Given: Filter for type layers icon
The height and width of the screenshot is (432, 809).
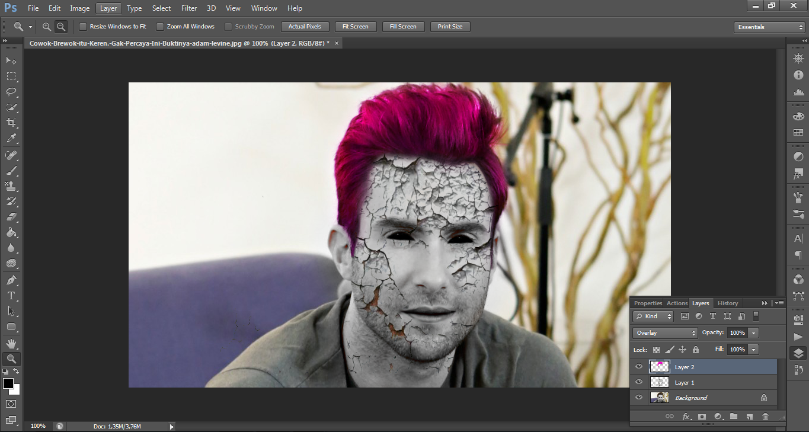Looking at the screenshot, I should [713, 316].
